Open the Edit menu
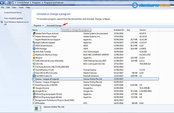This screenshot has height=113, width=174. [8, 8]
